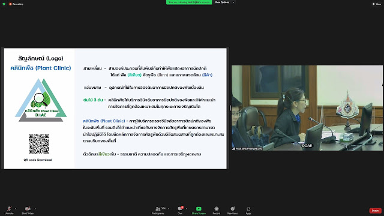
Task: Open the View layout button
Action: click(376, 4)
